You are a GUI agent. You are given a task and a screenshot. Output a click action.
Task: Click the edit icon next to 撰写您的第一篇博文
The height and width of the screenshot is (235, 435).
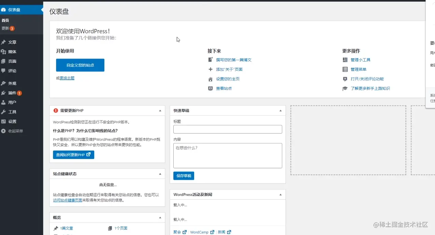click(211, 60)
